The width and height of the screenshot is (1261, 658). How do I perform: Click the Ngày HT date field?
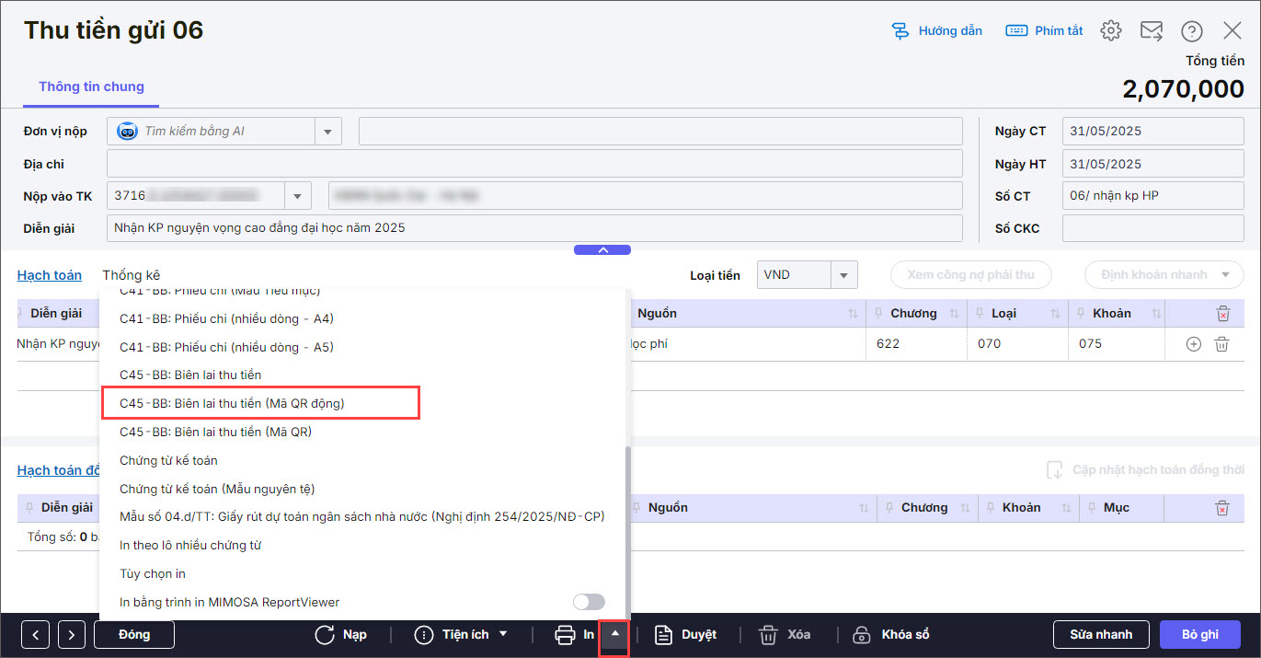coord(1152,164)
